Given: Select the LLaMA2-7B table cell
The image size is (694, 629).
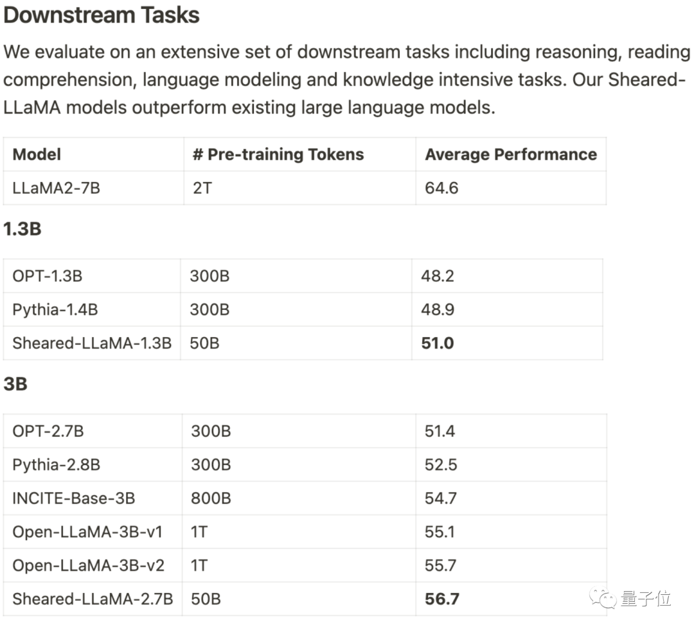Looking at the screenshot, I should coord(57,188).
